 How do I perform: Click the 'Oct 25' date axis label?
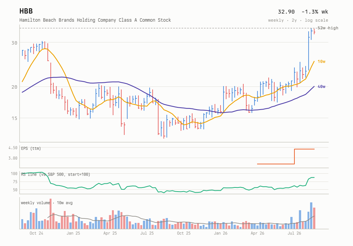[x=184, y=233]
